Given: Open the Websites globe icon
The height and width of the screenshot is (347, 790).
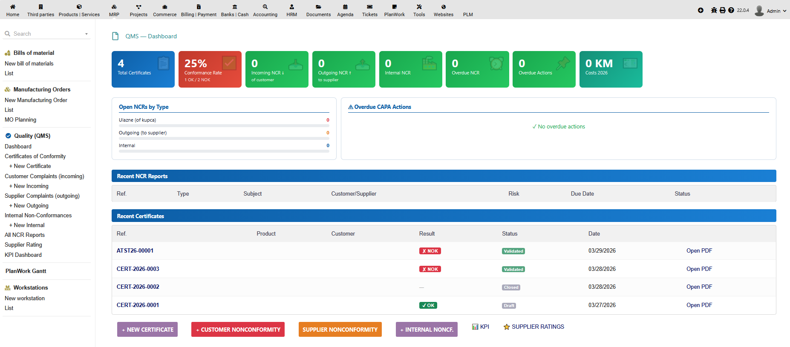Looking at the screenshot, I should (444, 7).
